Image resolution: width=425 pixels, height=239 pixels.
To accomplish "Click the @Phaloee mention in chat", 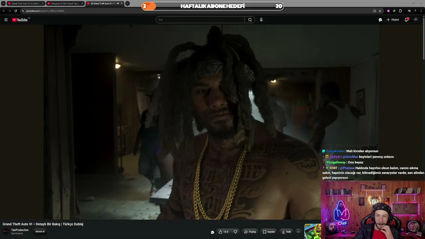I will (347, 168).
